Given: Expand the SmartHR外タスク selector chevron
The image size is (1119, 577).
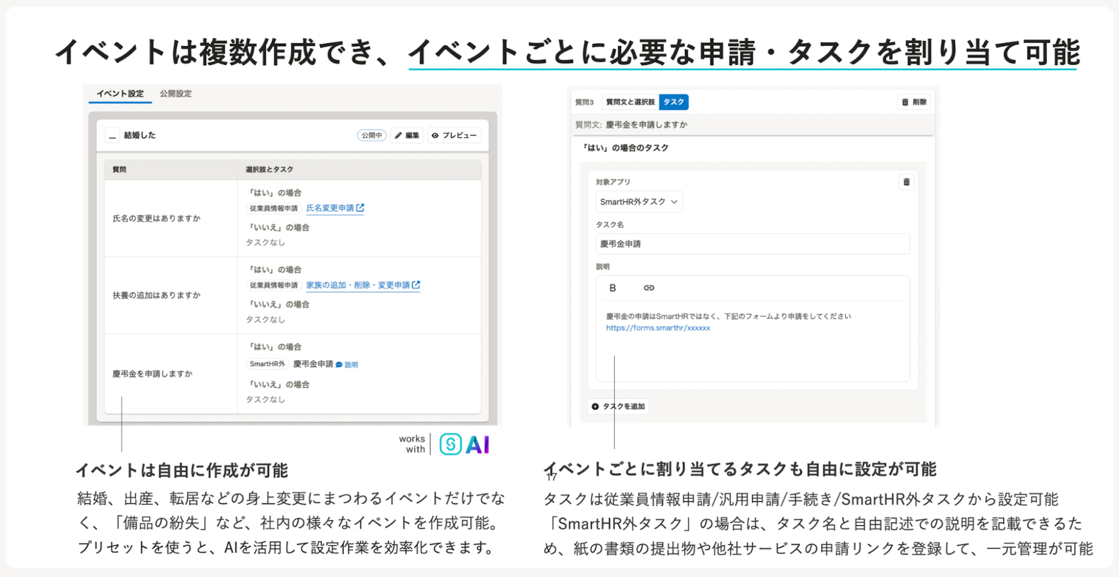Looking at the screenshot, I should [x=673, y=202].
